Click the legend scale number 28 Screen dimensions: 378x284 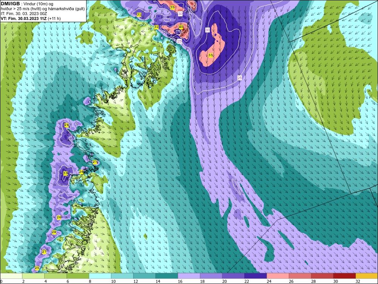click(313, 281)
